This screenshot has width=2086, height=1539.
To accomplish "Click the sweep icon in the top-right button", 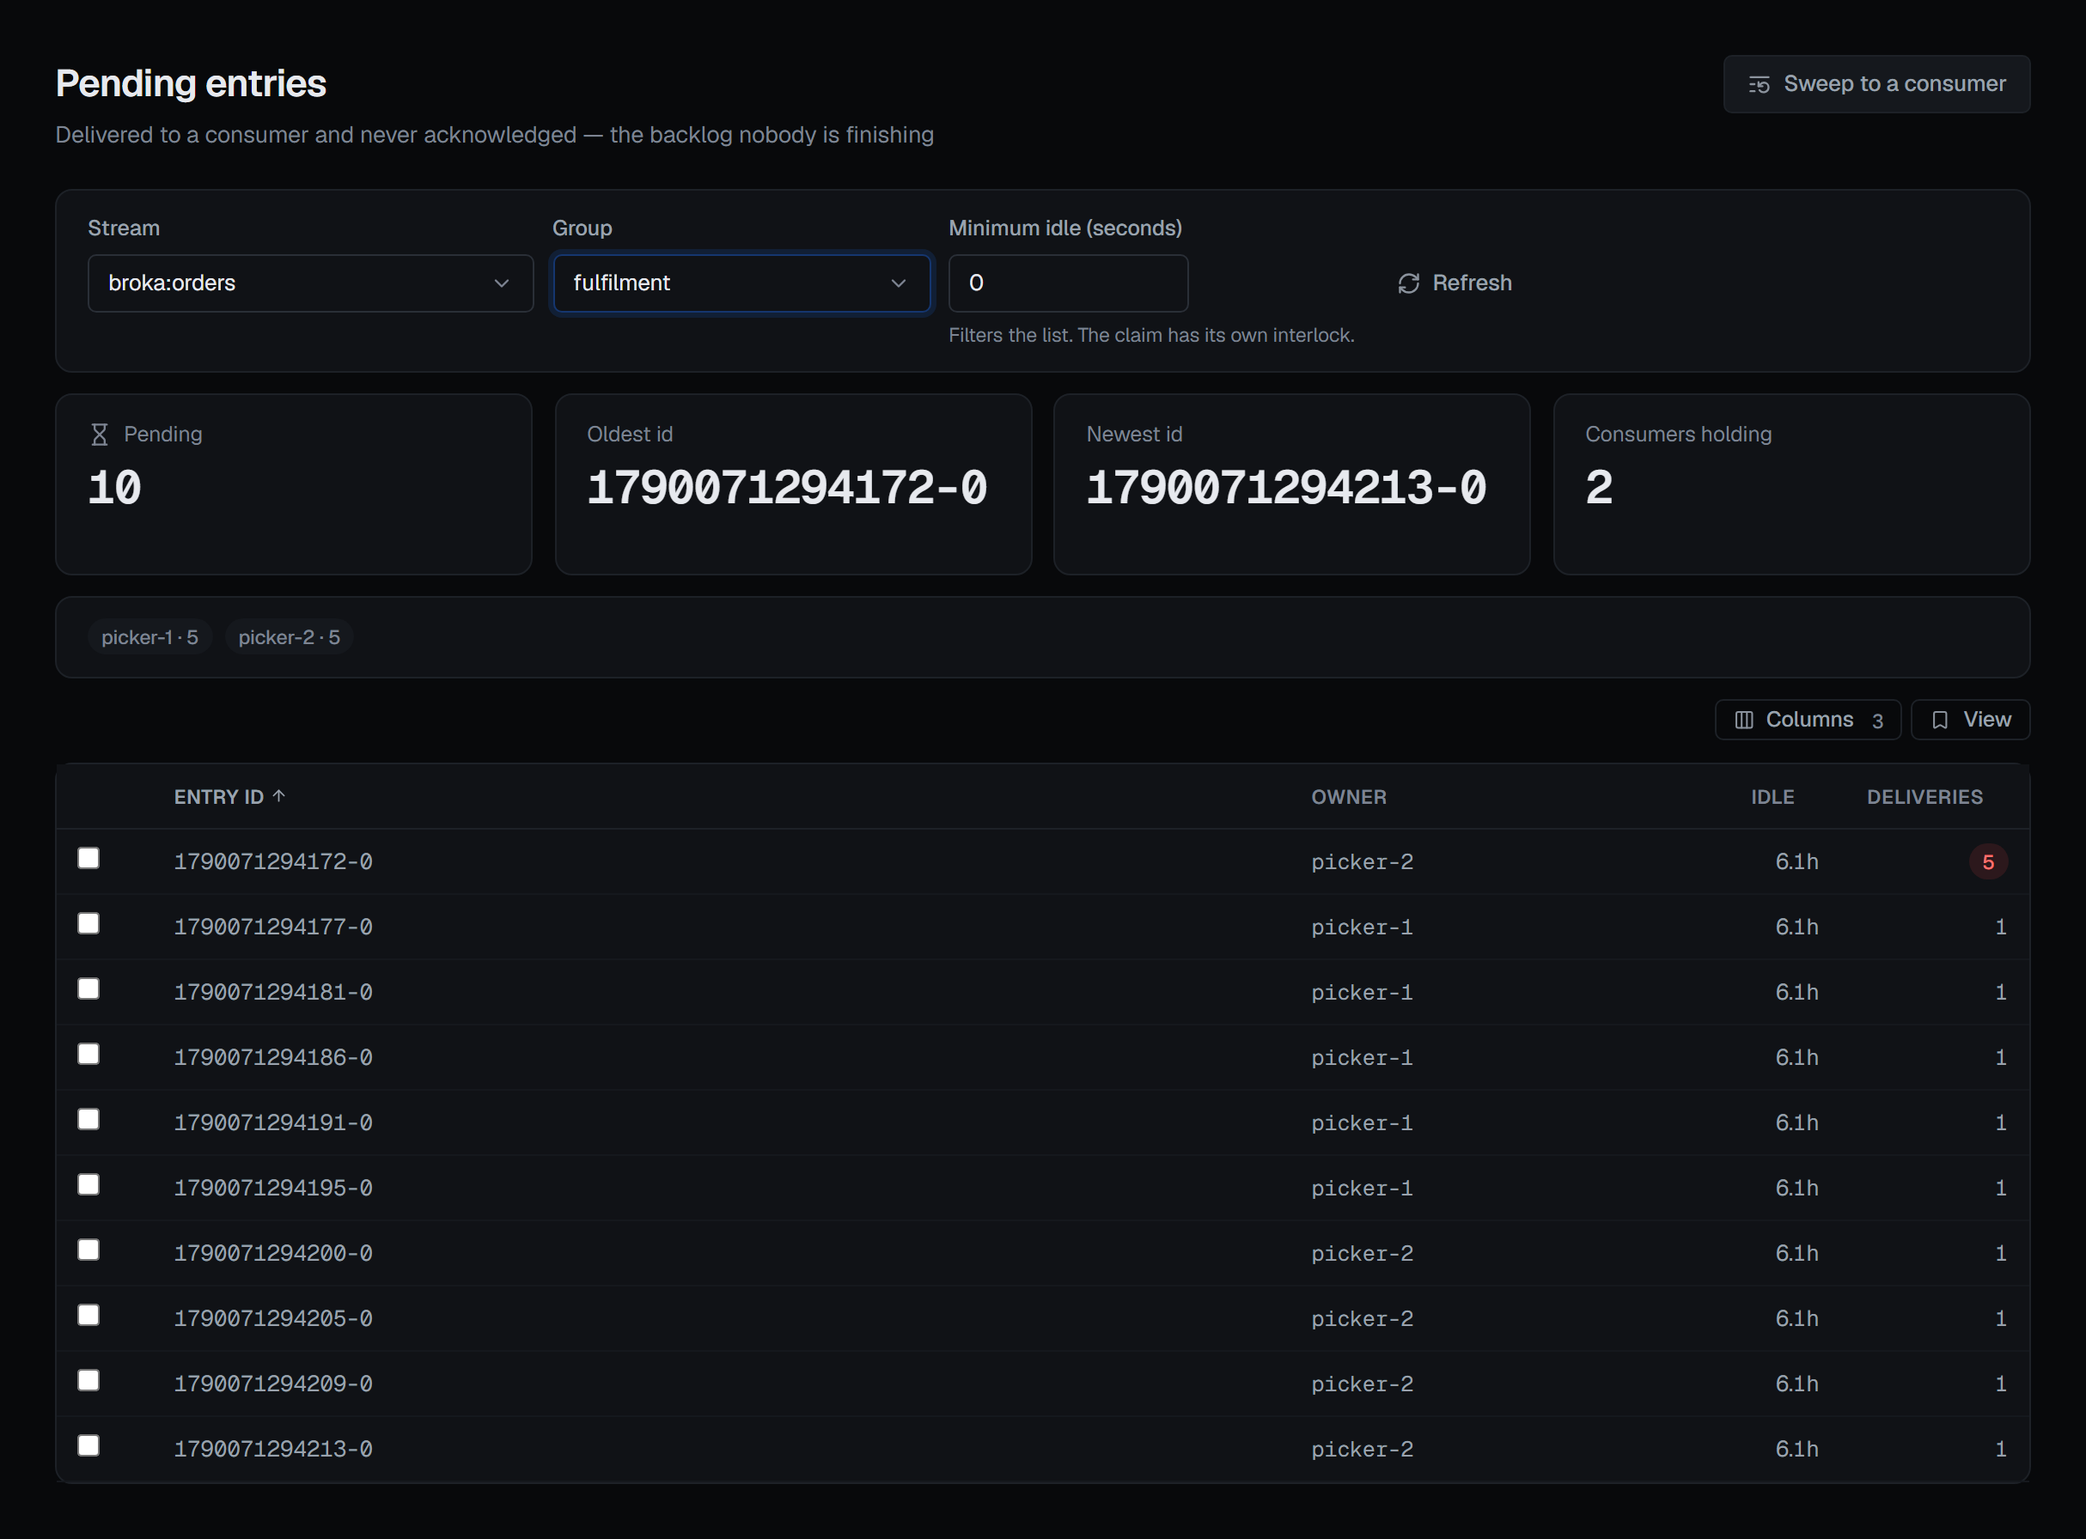I will [x=1759, y=85].
